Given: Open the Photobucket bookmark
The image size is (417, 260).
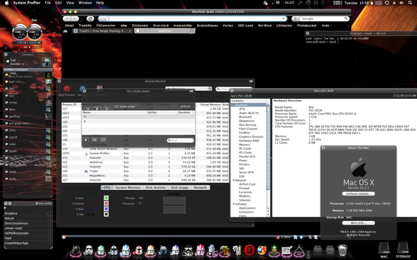Looking at the screenshot, I should pos(307,25).
